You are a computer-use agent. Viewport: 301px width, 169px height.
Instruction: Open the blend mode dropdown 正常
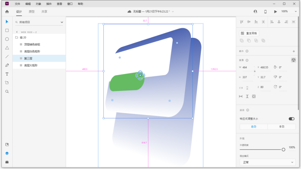[x=268, y=162]
